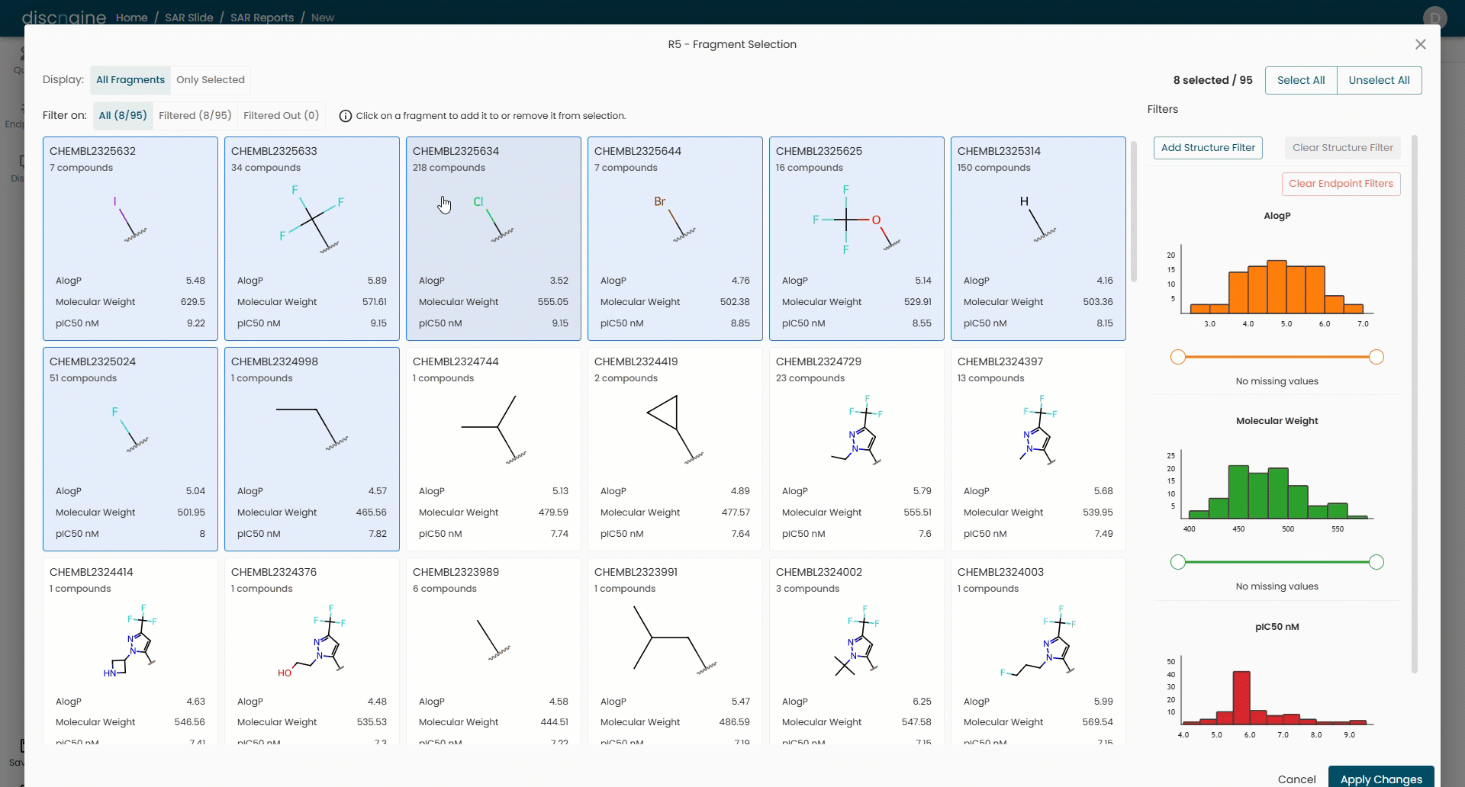The image size is (1465, 787).
Task: Click Add Structure Filter
Action: coord(1208,148)
